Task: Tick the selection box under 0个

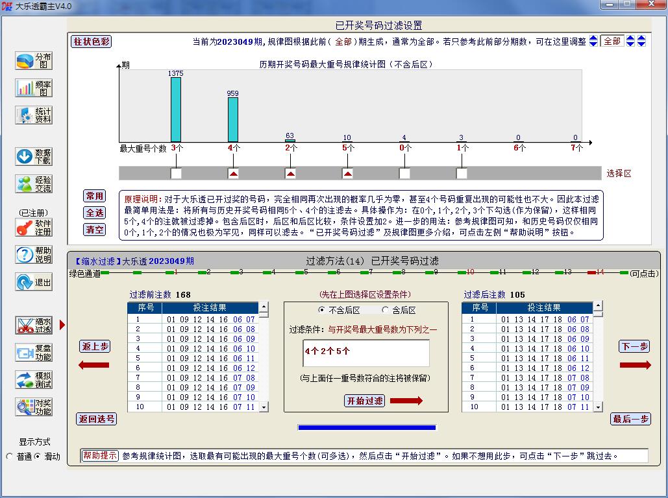Action: tap(404, 173)
